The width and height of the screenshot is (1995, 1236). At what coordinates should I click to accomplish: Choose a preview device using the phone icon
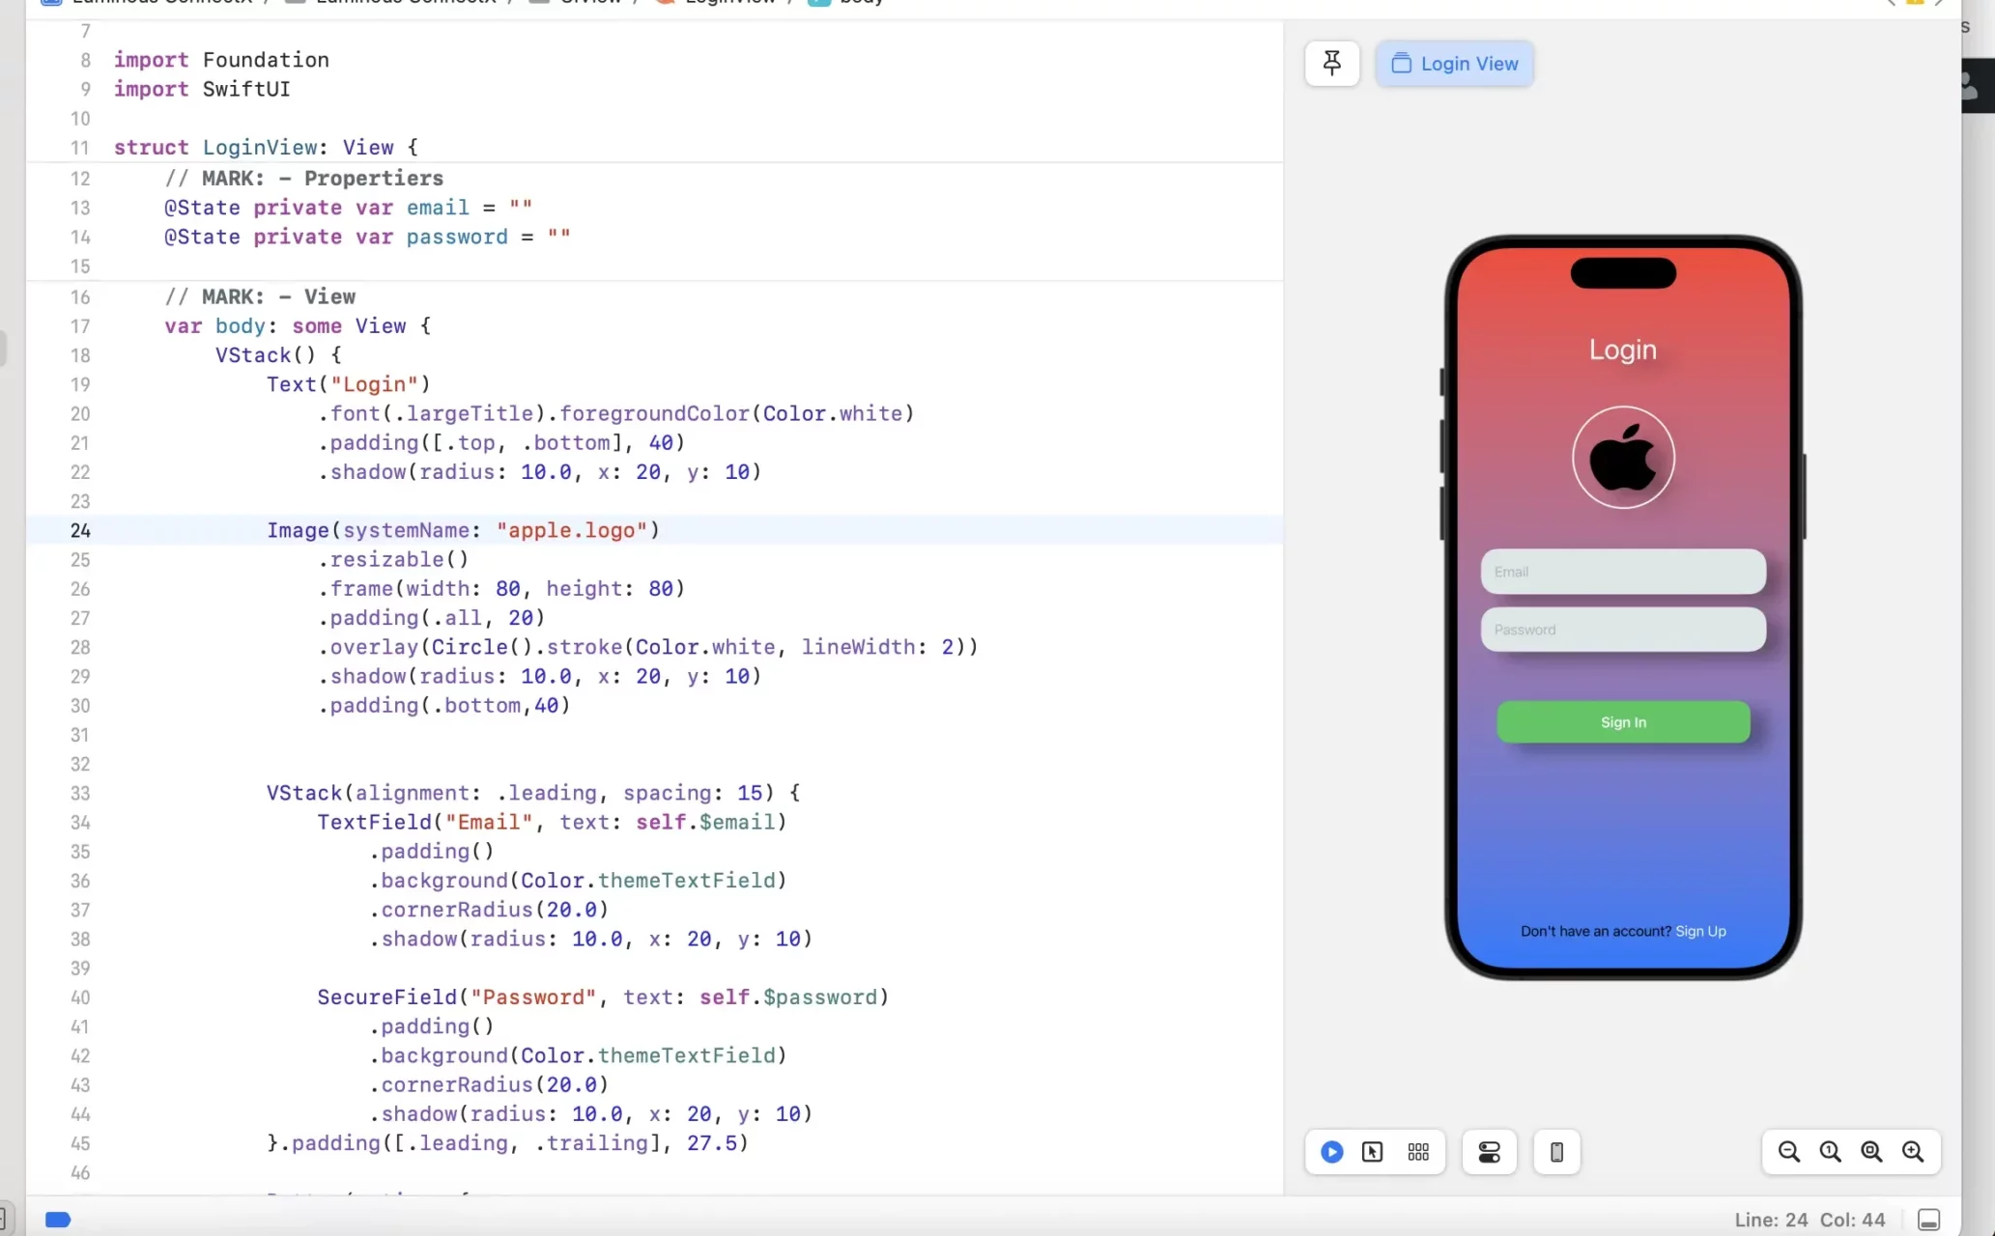1556,1152
